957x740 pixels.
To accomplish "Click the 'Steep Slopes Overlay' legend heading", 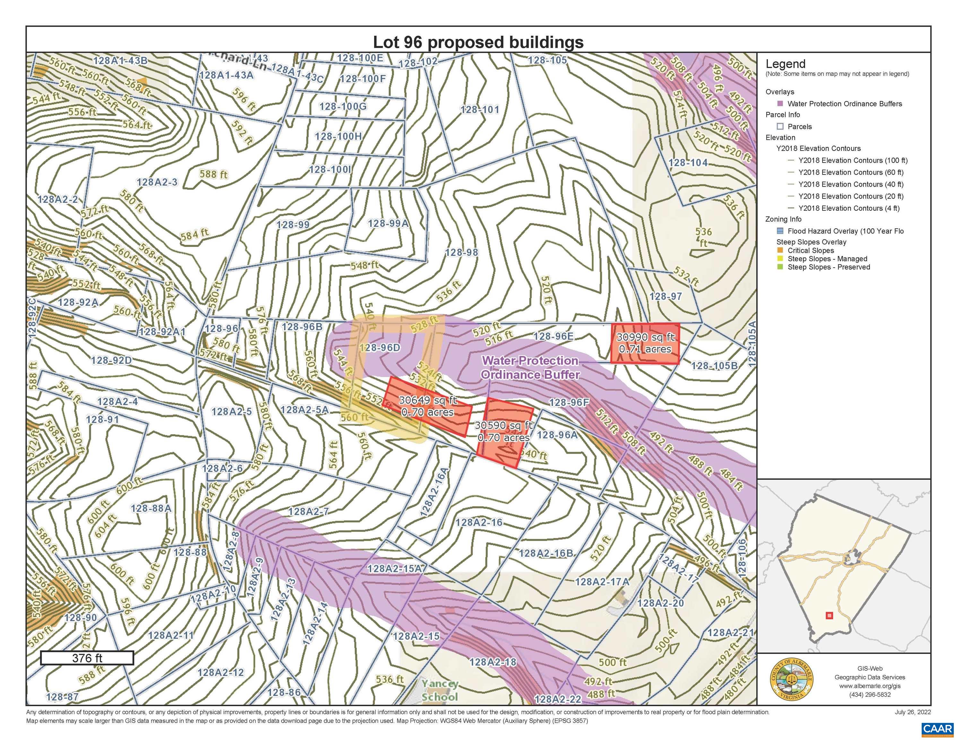I will (812, 242).
